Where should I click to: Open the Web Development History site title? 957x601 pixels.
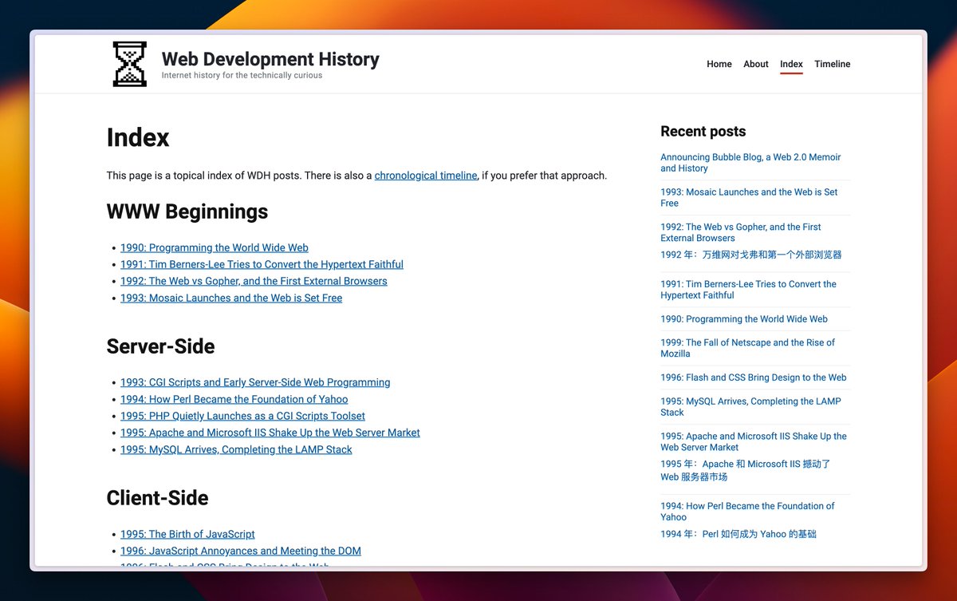270,59
